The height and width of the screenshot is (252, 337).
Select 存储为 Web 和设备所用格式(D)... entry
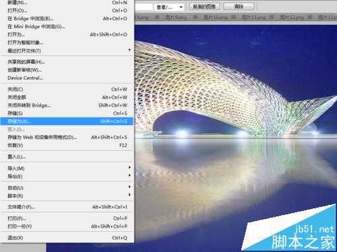(67, 137)
